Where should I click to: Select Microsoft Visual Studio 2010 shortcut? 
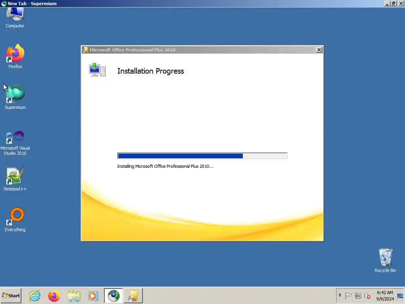15,142
